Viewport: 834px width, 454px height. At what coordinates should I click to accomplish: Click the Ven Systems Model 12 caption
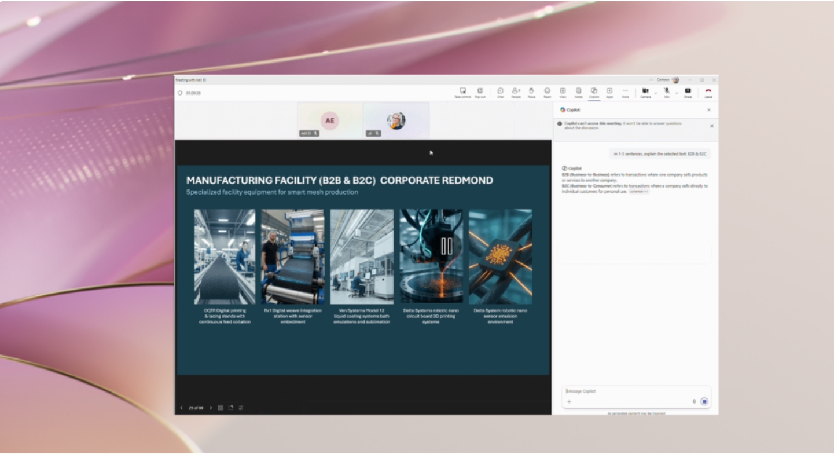(x=362, y=316)
